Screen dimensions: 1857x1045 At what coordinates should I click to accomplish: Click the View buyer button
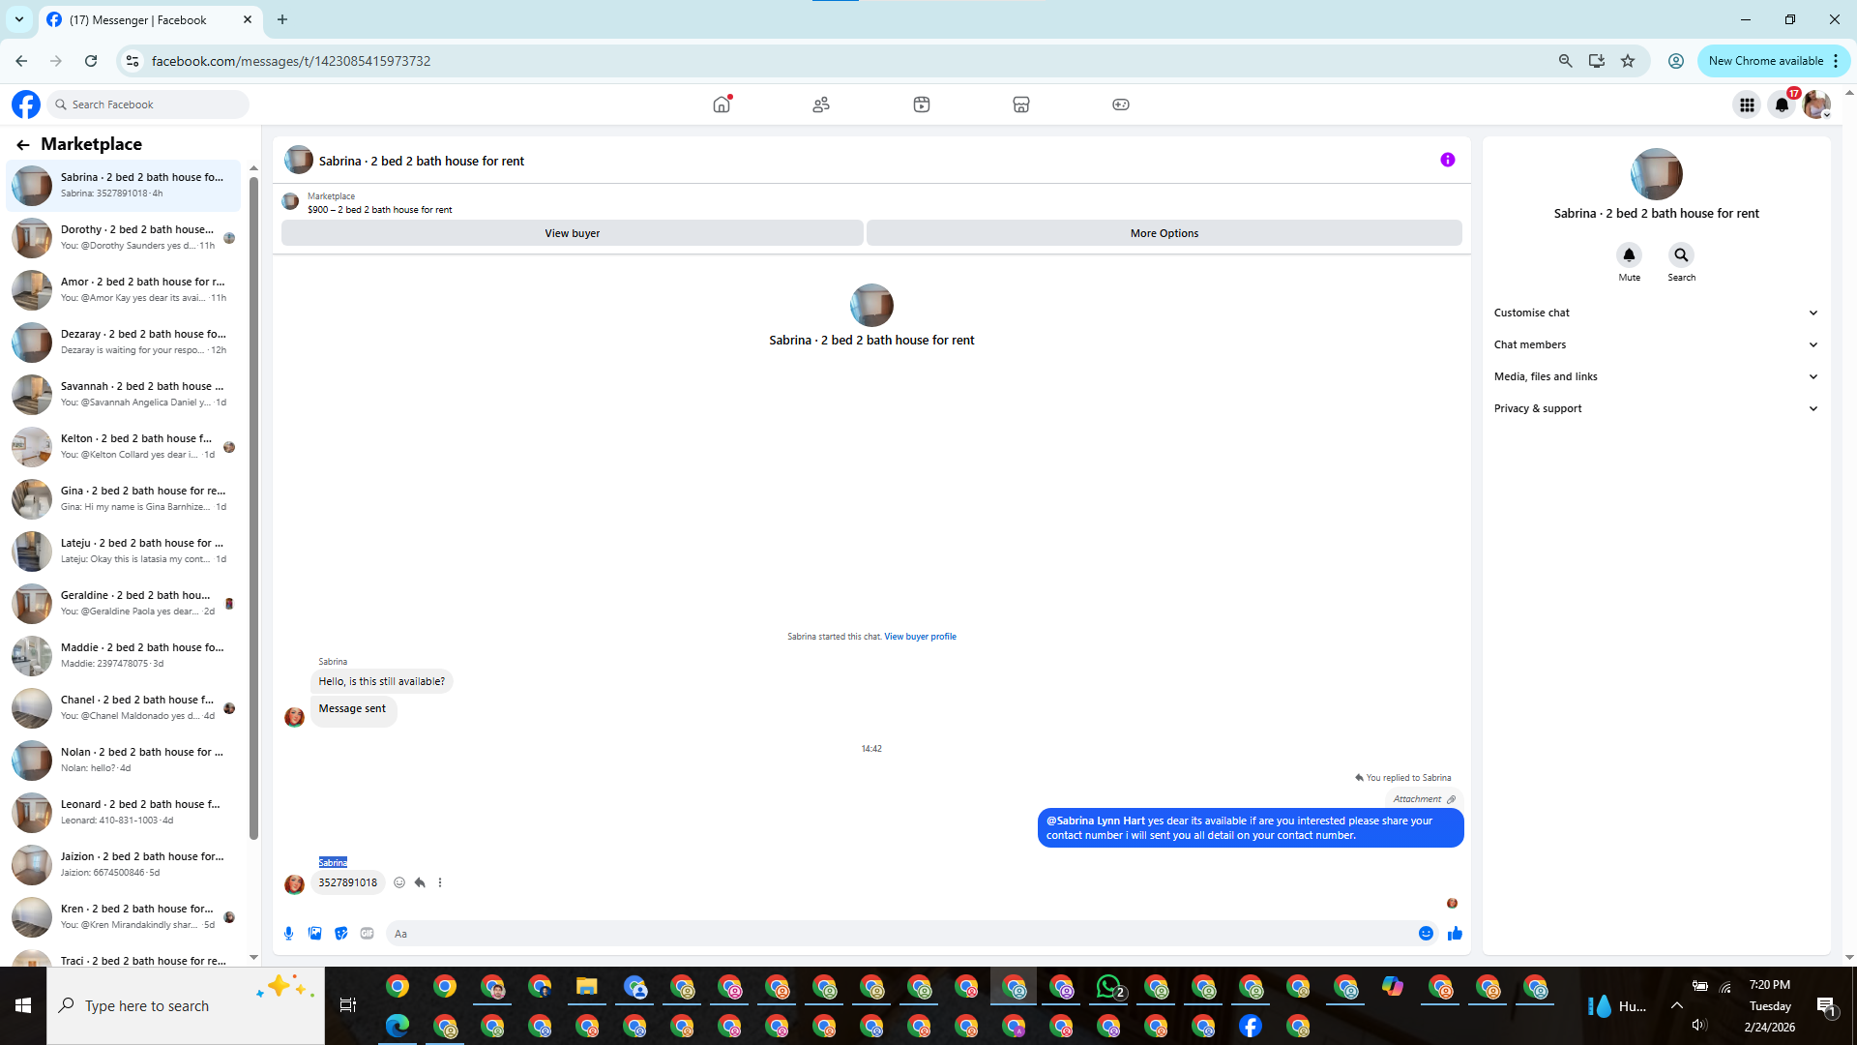click(x=572, y=233)
